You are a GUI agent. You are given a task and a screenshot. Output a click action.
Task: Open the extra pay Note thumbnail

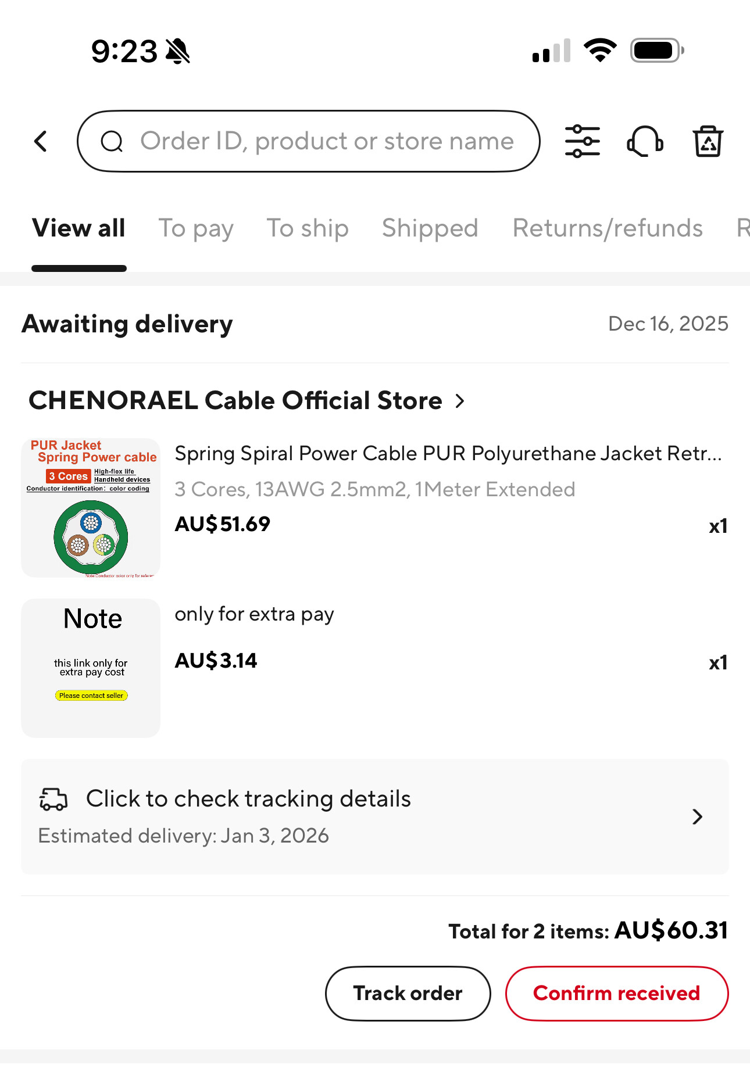91,668
